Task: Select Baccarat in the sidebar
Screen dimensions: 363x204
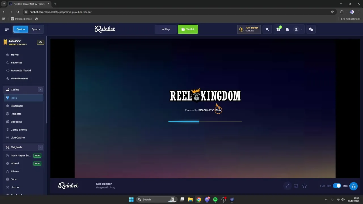Action: [24, 122]
